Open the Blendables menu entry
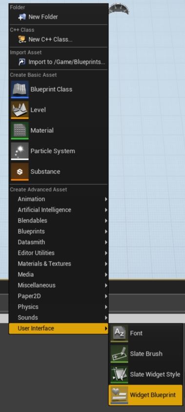 tap(59, 221)
